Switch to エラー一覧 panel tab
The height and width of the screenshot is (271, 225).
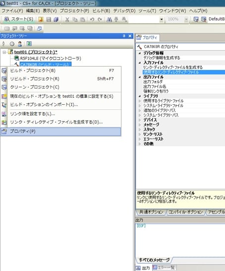pyautogui.click(x=164, y=268)
